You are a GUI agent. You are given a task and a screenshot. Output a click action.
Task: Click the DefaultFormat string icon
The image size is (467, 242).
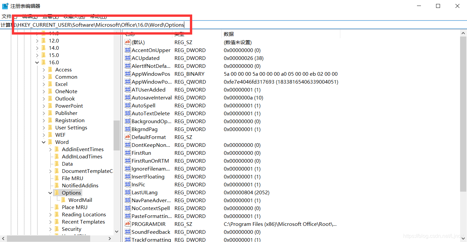[x=128, y=137]
